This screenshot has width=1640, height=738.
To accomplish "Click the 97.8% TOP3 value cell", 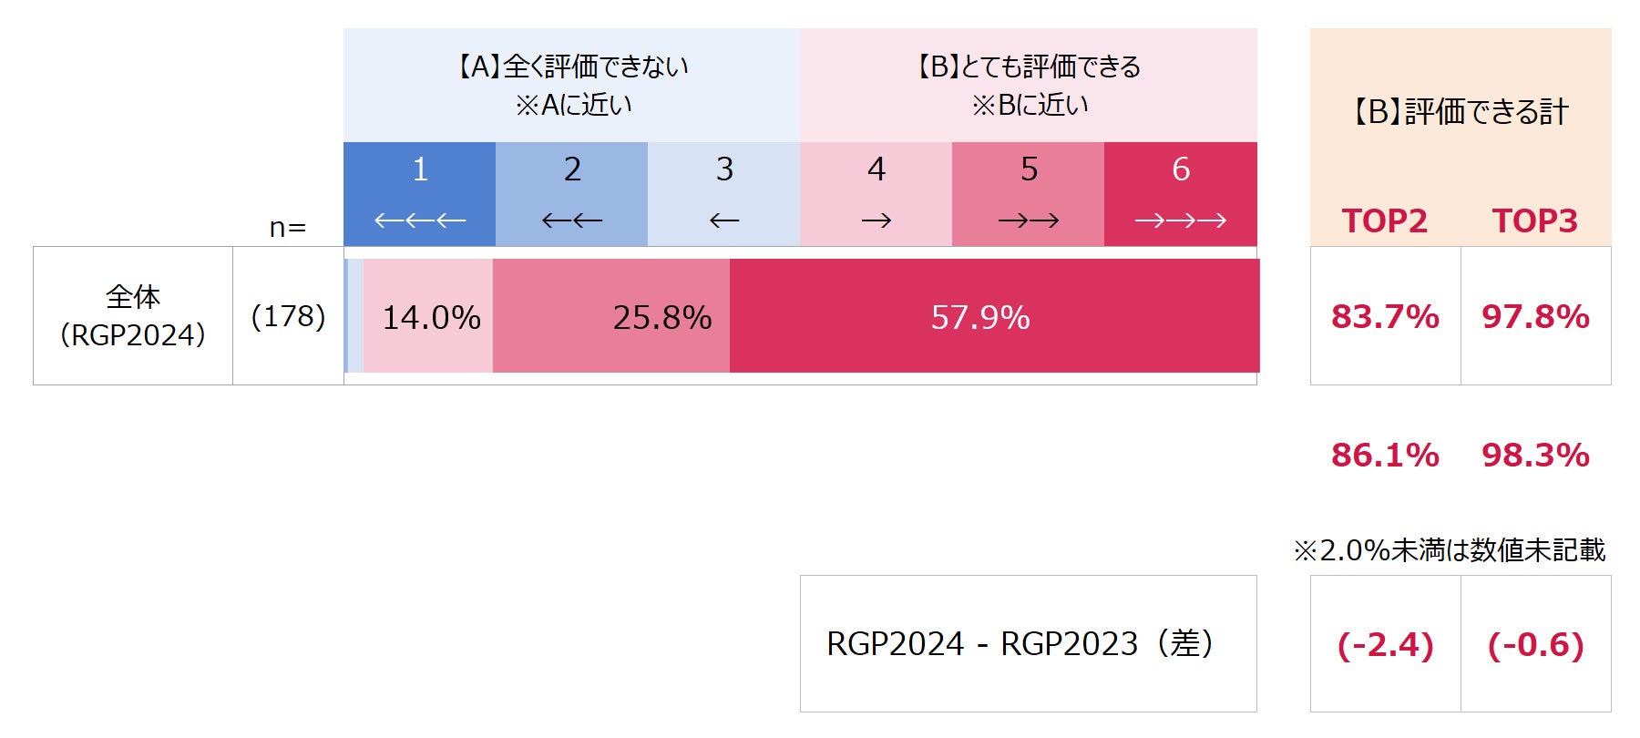I will point(1535,316).
